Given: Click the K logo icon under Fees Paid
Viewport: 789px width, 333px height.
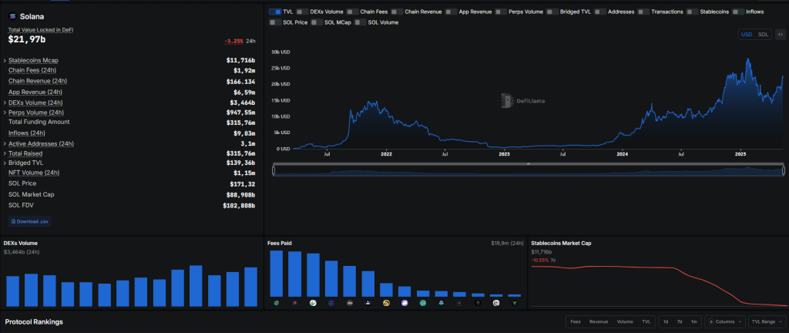Looking at the screenshot, I should 459,303.
